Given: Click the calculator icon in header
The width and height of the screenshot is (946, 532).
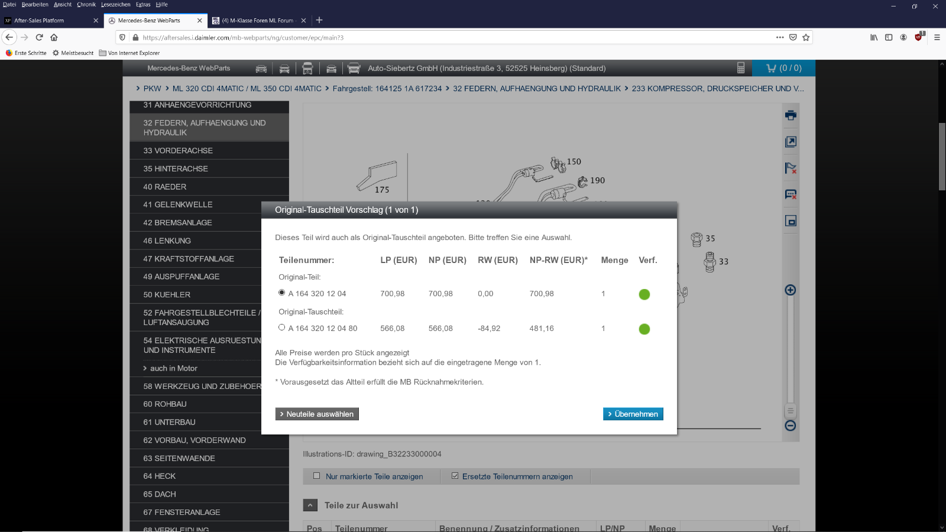Looking at the screenshot, I should pos(741,68).
